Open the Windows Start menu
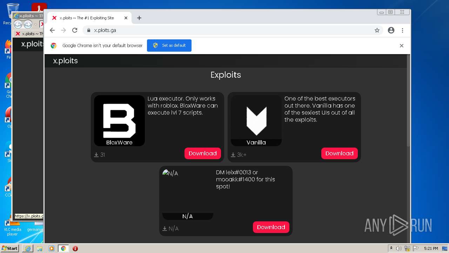Screen dimensions: 449x253 pos(10,248)
